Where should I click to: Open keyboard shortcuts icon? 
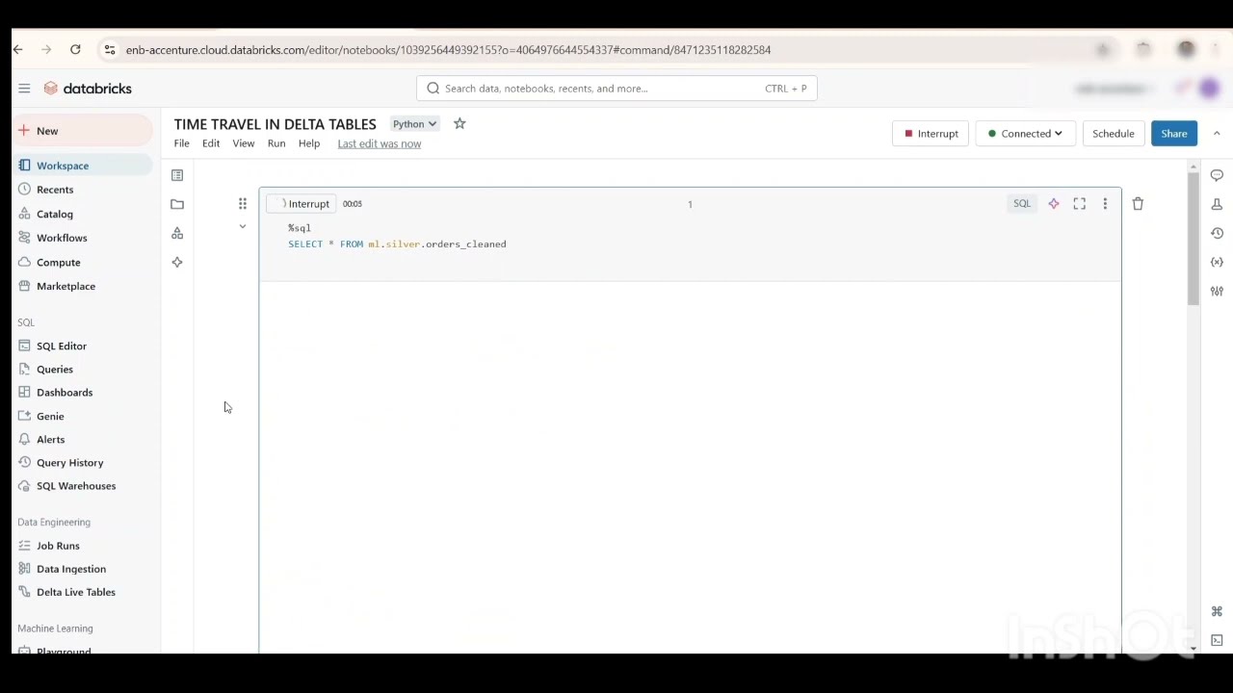coord(1217,611)
